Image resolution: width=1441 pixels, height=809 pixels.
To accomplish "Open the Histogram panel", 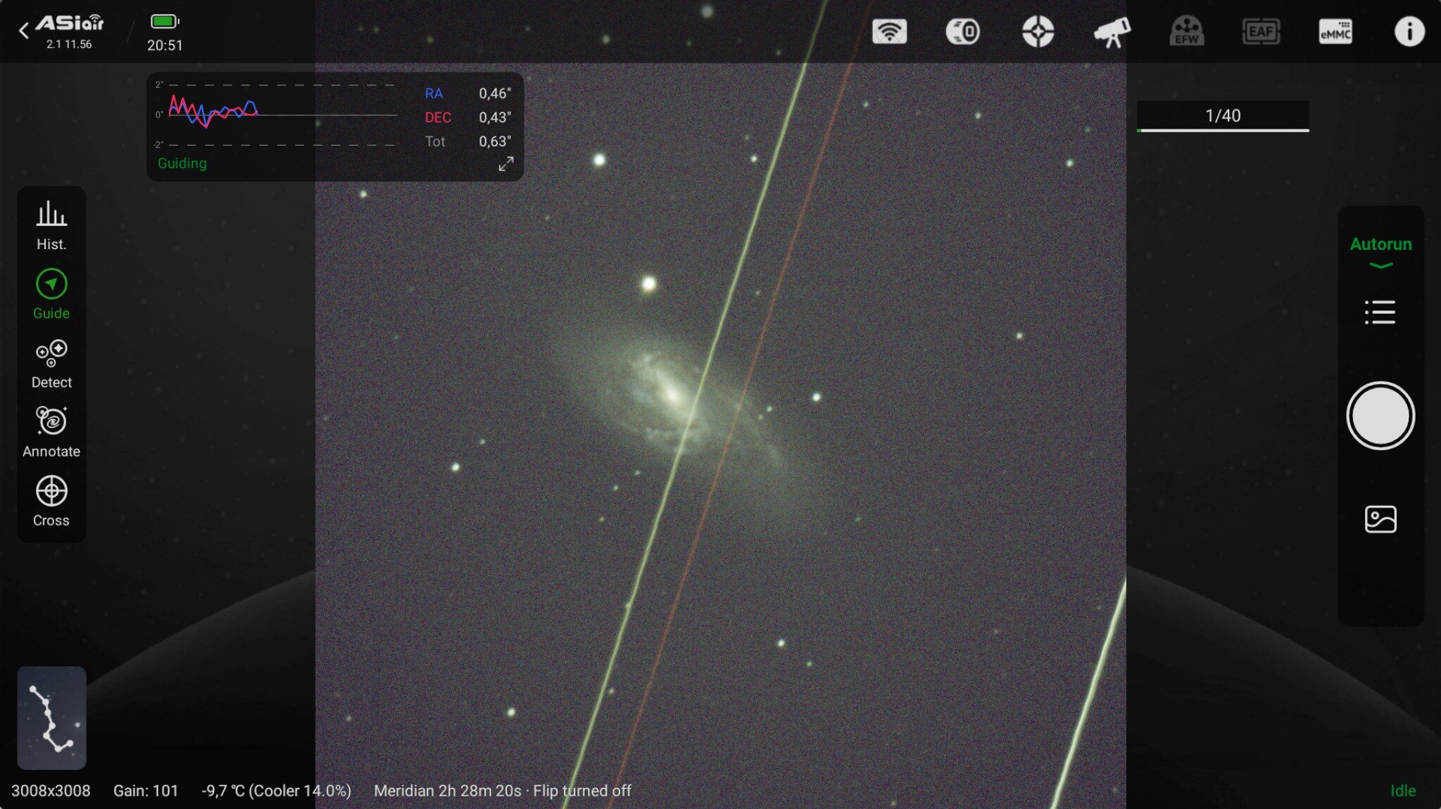I will (x=51, y=225).
